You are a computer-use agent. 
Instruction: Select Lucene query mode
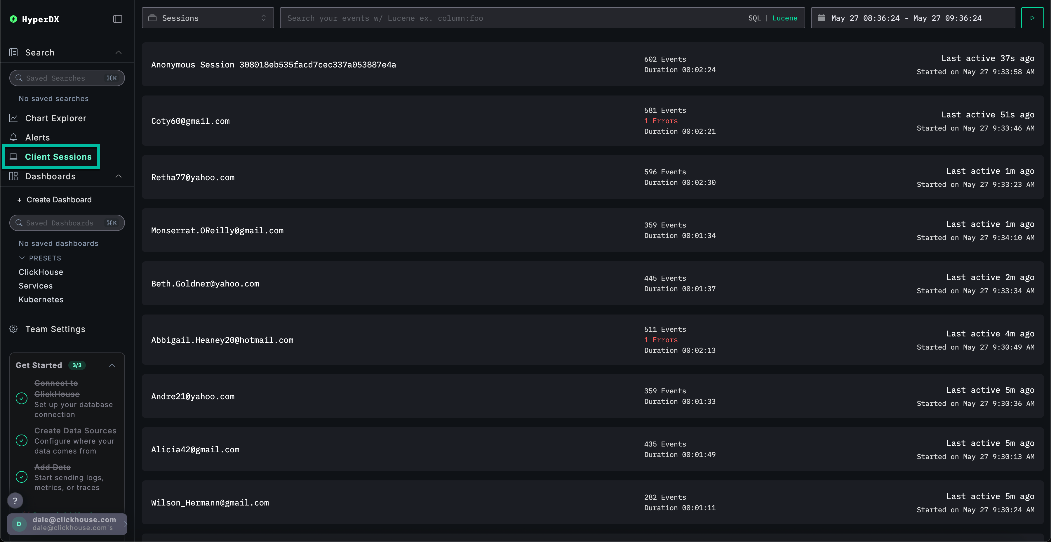tap(784, 18)
